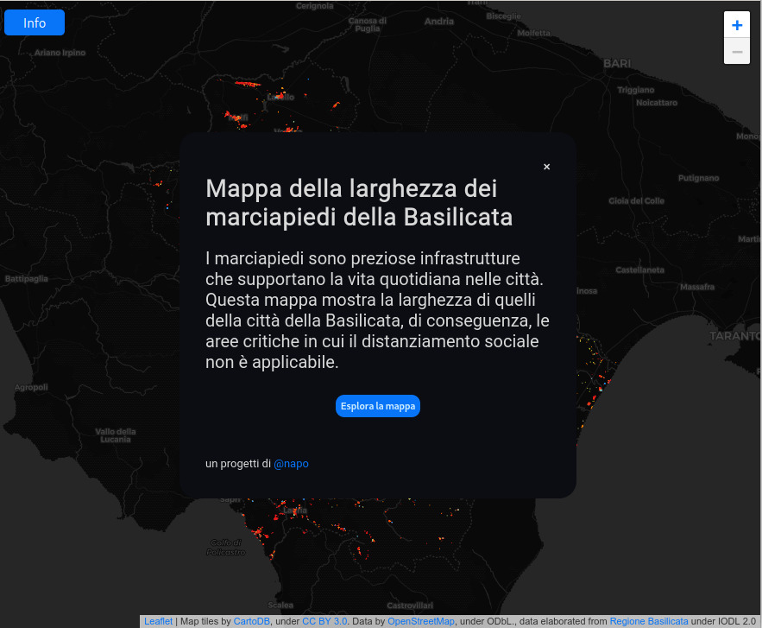
Task: Click the Castellaneta map label
Action: [639, 270]
